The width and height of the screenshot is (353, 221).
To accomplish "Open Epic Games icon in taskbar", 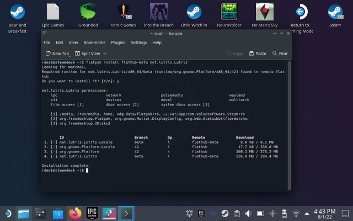I will (x=92, y=213).
